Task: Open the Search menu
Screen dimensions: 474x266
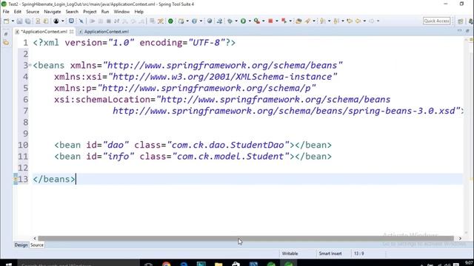Action: (x=72, y=12)
